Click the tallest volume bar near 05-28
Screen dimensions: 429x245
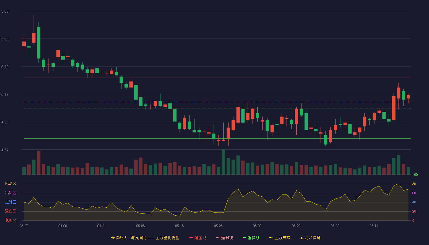(223, 162)
